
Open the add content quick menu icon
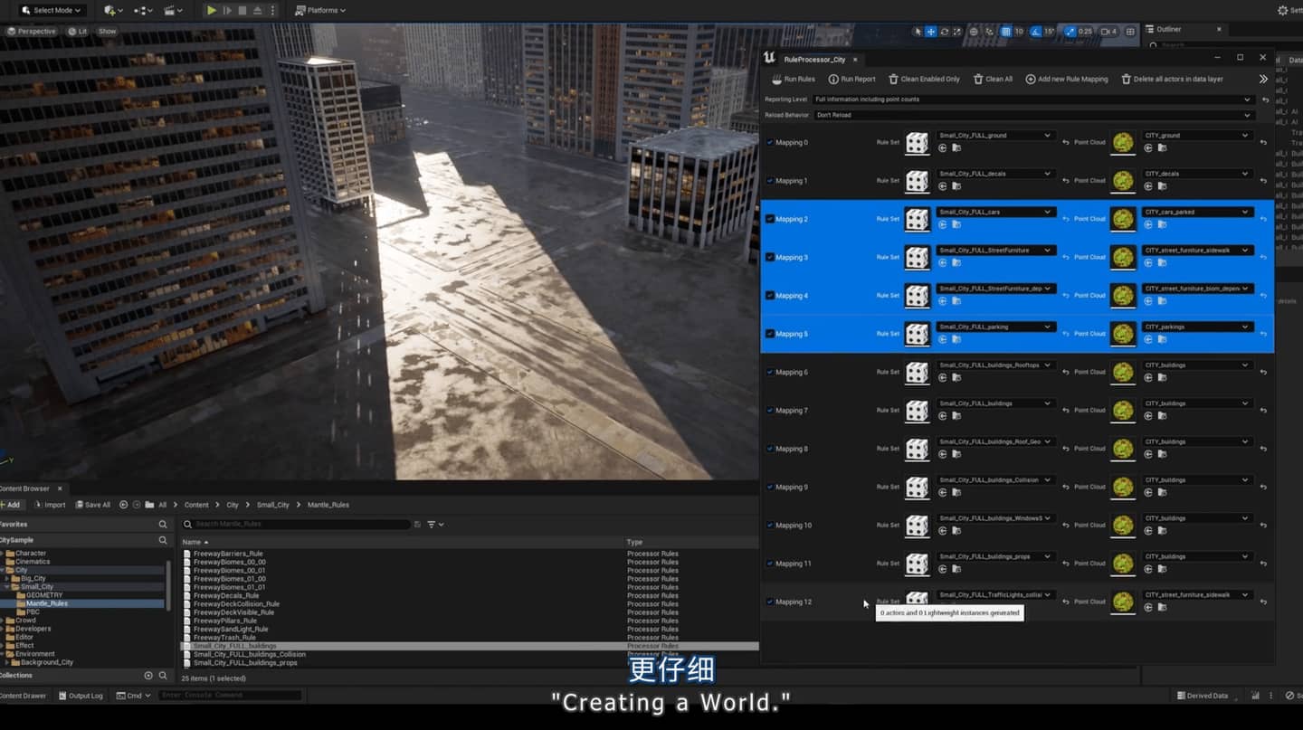tap(112, 10)
